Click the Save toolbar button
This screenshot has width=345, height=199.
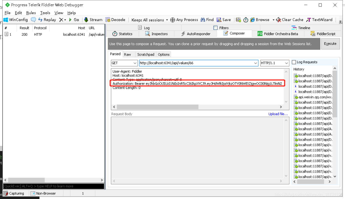pos(224,20)
